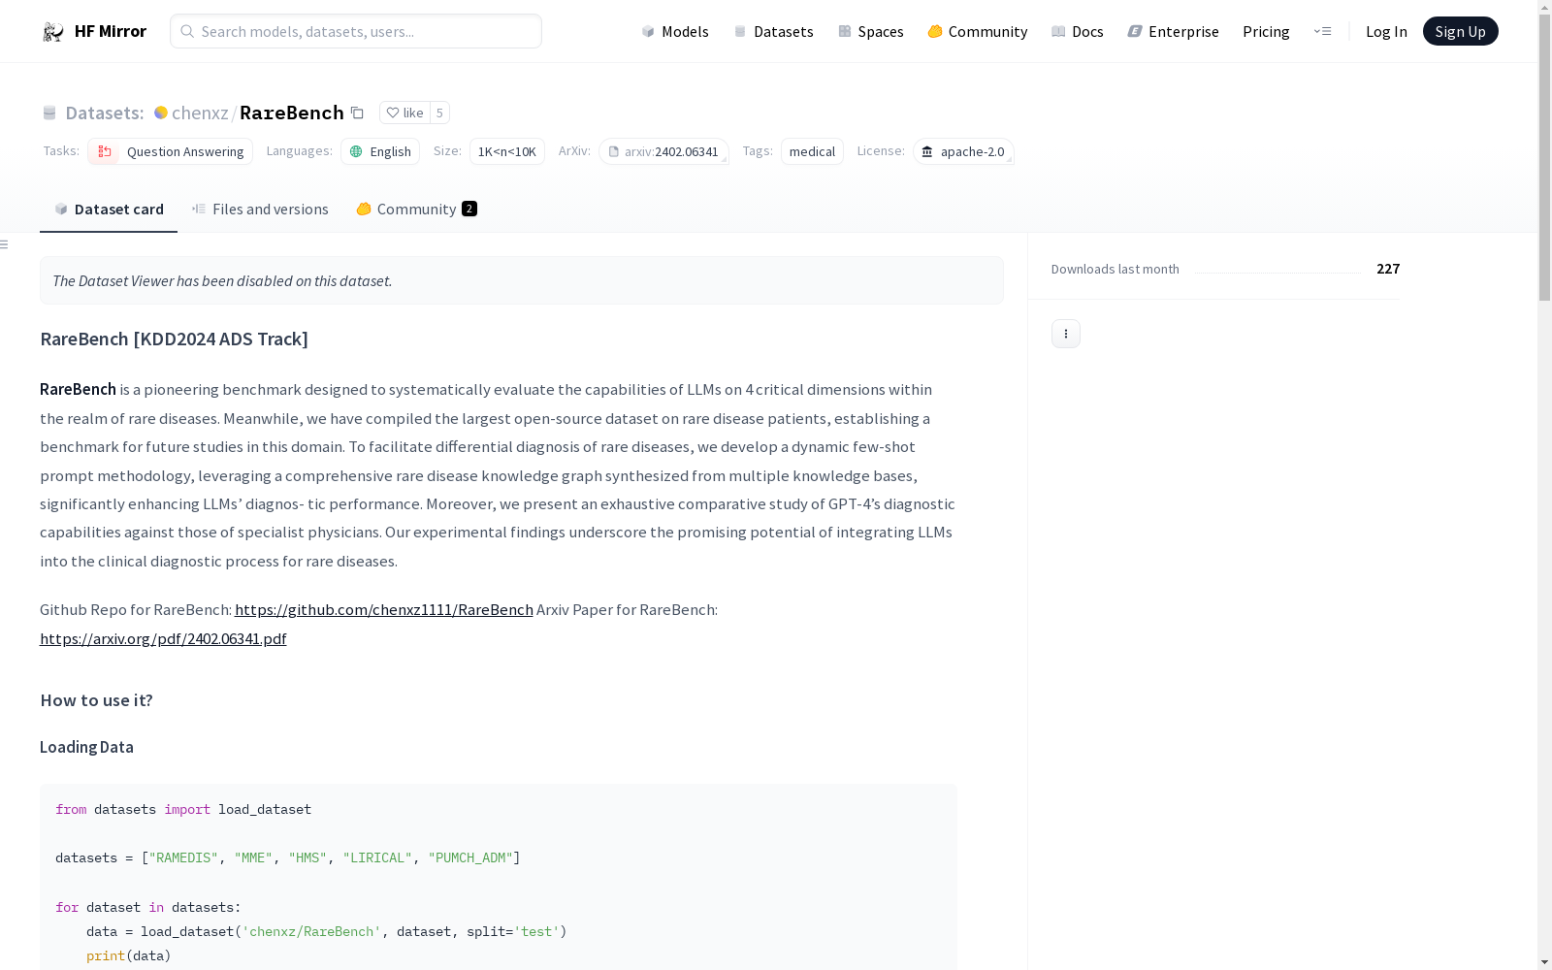Click the load_dataset import code line
This screenshot has height=970, width=1552.
point(183,809)
